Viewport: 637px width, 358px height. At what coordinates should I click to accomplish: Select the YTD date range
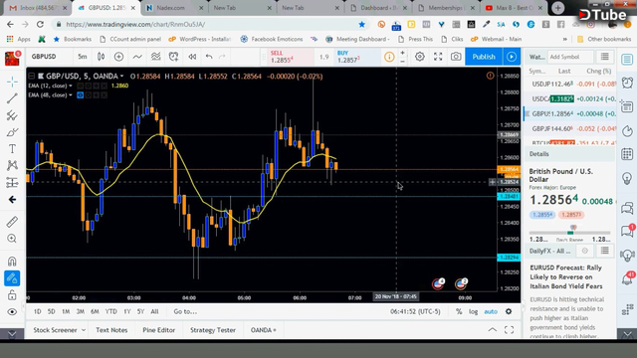110,311
